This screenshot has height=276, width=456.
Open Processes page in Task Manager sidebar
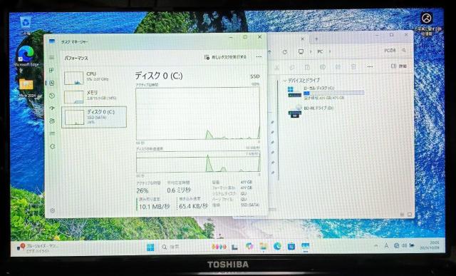pos(51,70)
